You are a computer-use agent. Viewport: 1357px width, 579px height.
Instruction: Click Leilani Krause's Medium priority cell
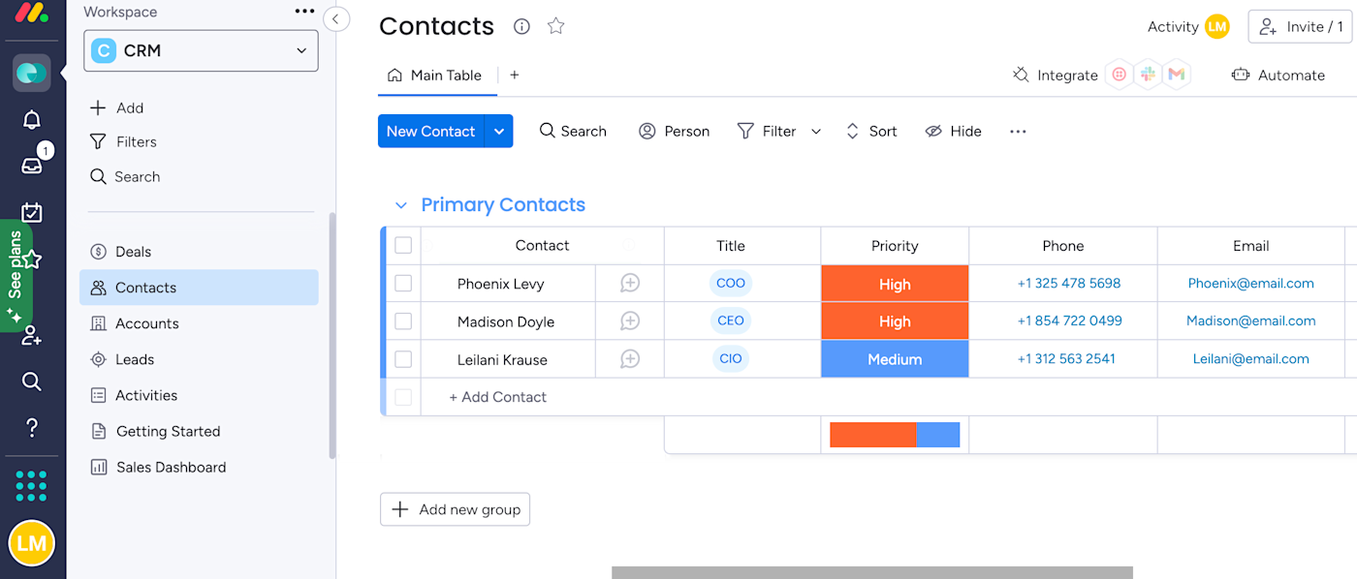pyautogui.click(x=895, y=359)
